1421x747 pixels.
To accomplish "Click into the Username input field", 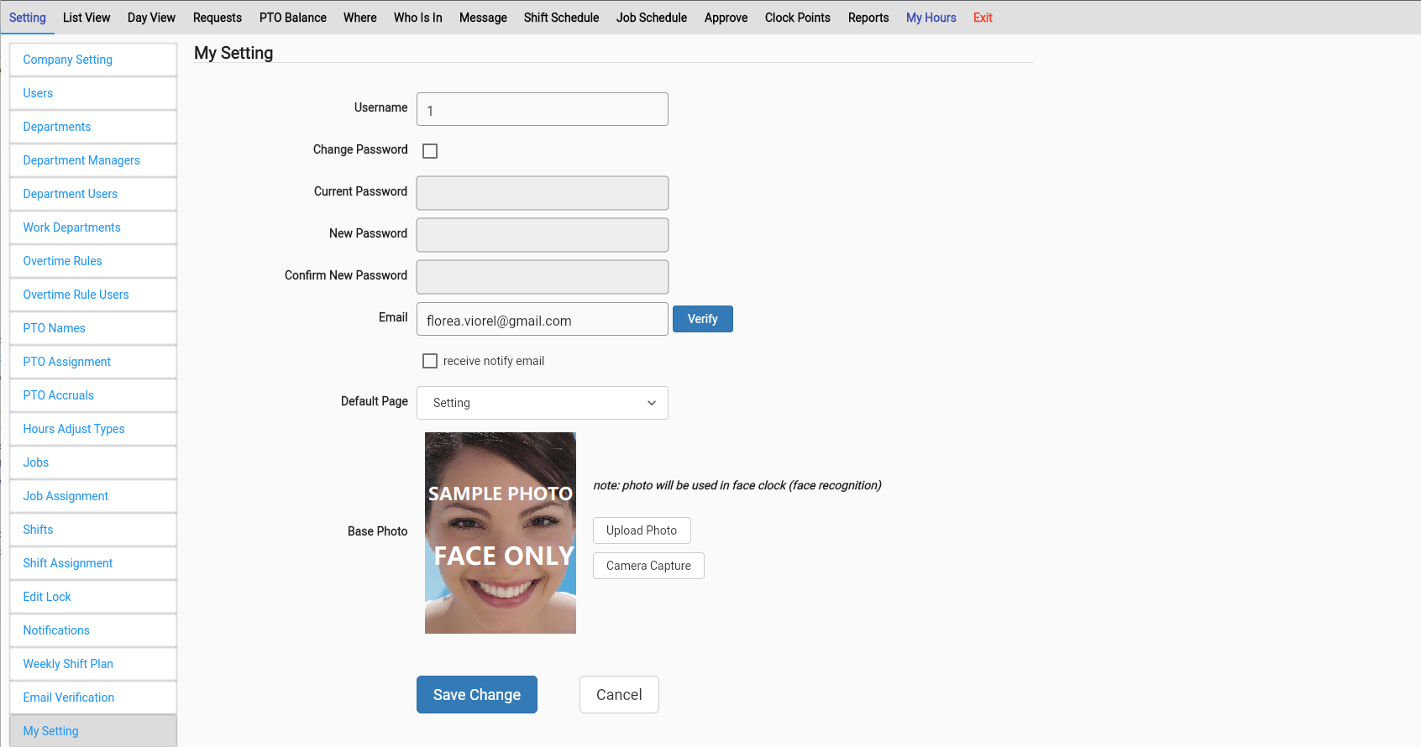I will click(x=543, y=109).
